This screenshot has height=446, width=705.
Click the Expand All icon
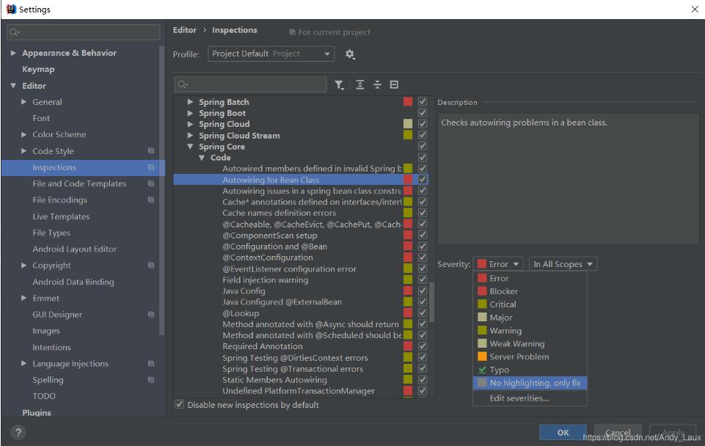[360, 85]
